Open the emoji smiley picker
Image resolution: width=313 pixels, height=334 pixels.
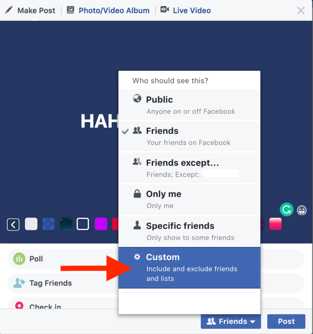click(x=302, y=210)
